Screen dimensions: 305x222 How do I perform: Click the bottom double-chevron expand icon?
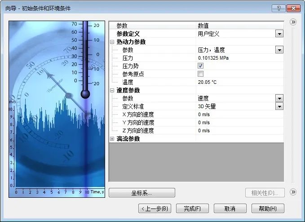293,192
